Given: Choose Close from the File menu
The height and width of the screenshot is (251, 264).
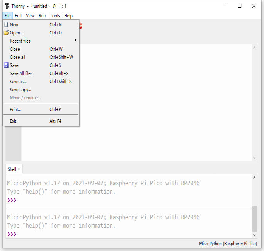Looking at the screenshot, I should point(41,49).
